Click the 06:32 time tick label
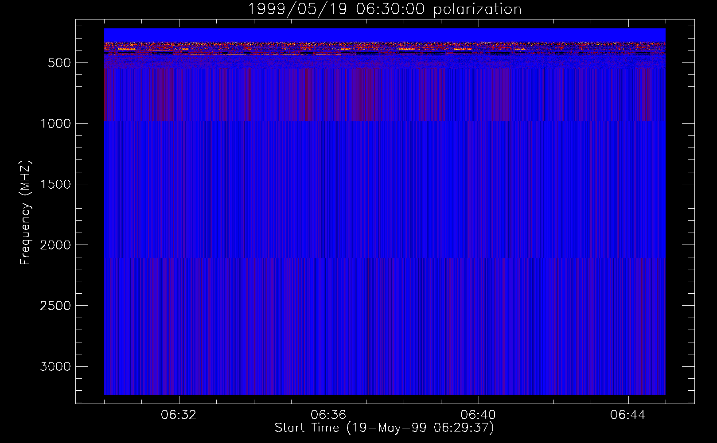The height and width of the screenshot is (443, 717). (179, 415)
